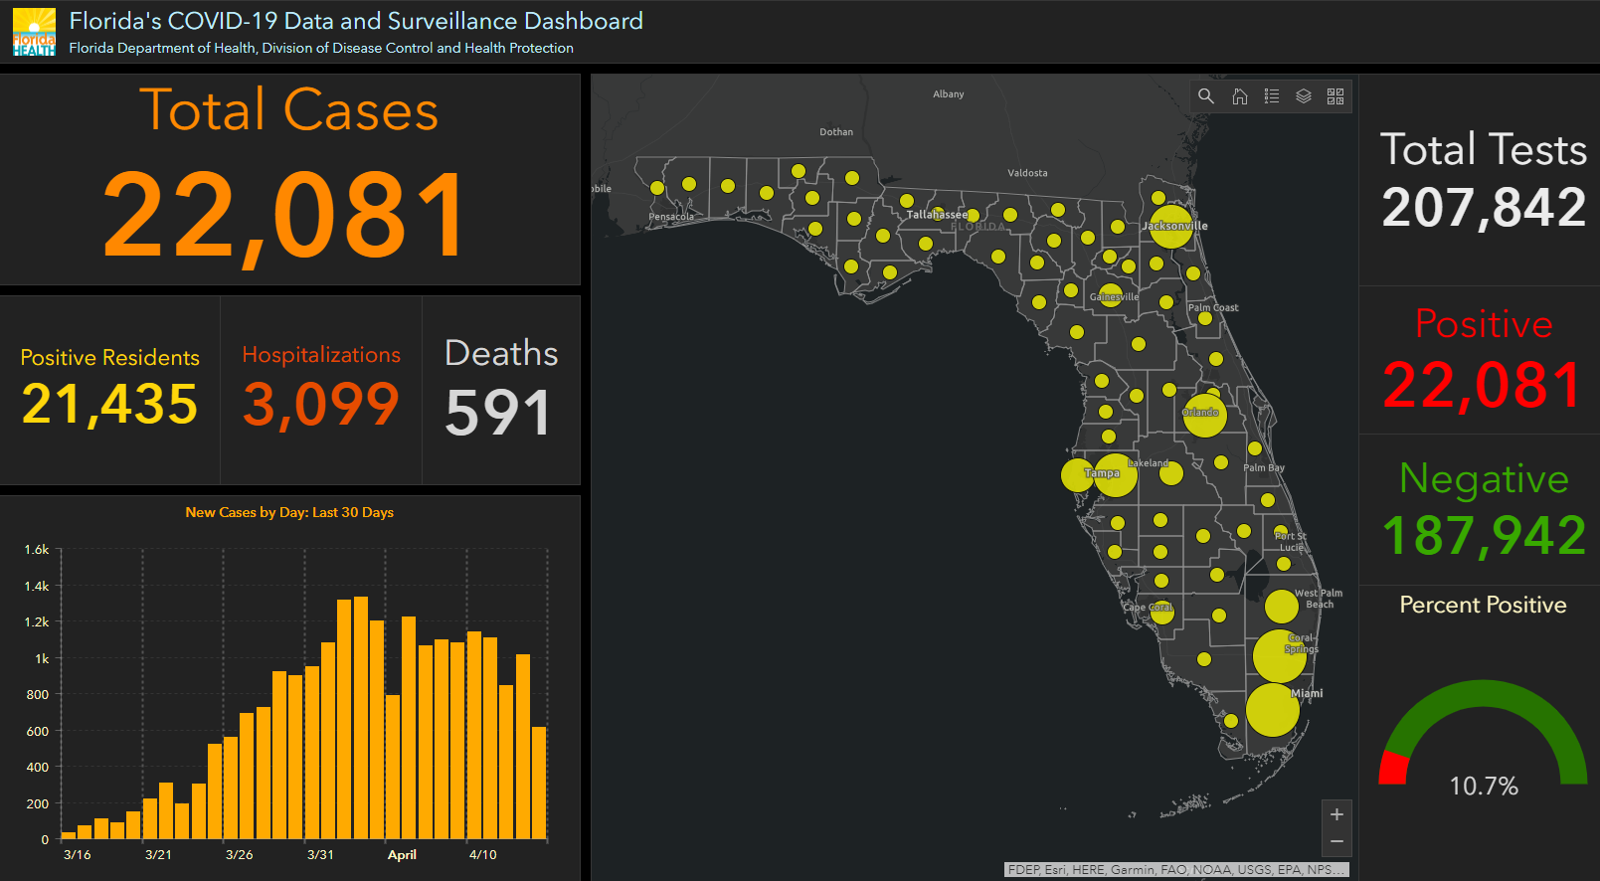
Task: Click the Percent Positive label
Action: click(1483, 605)
